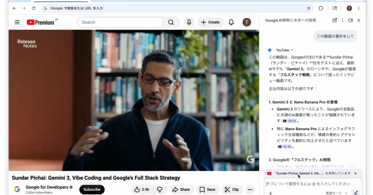Screen dimensions: 373x195
Task: Subscribe to Google for Developers
Action: click(x=92, y=189)
